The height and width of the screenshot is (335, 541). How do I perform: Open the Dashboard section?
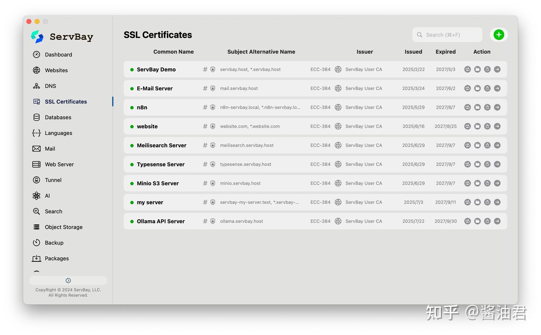58,55
